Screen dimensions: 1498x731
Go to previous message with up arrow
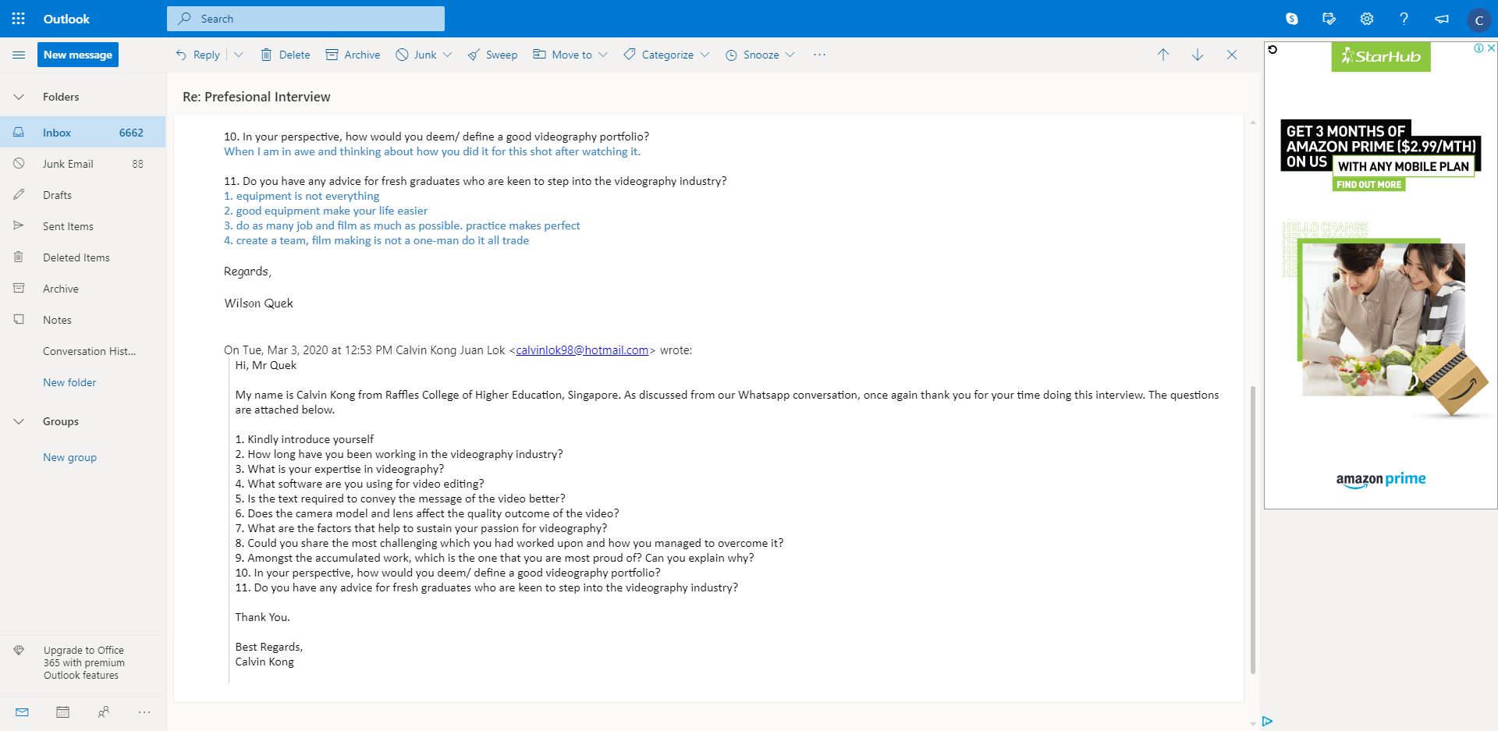coord(1163,55)
